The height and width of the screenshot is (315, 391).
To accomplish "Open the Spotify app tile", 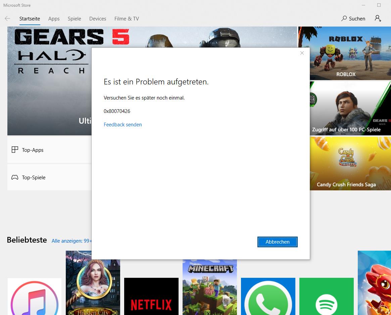I will pyautogui.click(x=327, y=296).
